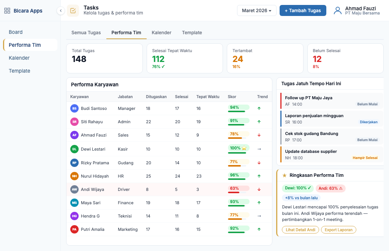Click Andi Wijaya's AW avatar
389x251 pixels.
tap(74, 189)
